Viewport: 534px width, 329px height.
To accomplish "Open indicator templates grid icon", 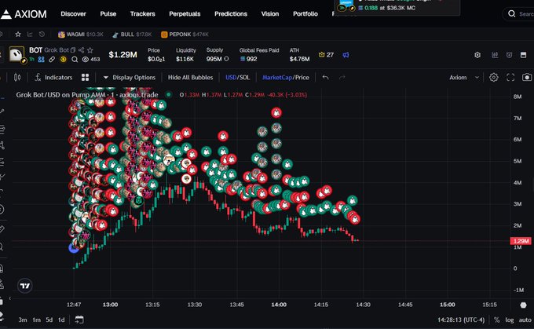I will (x=85, y=77).
